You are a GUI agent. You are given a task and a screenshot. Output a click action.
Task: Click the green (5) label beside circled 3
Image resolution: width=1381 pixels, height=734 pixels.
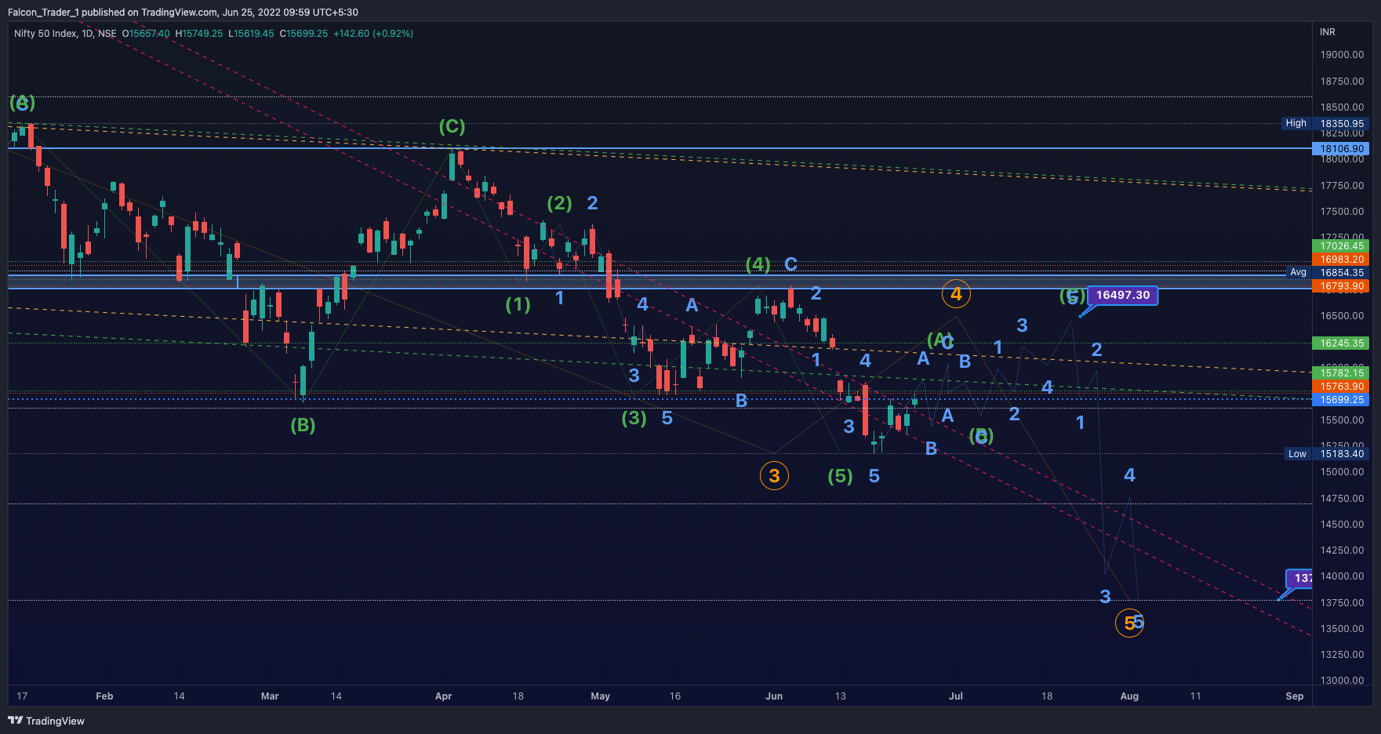point(840,476)
